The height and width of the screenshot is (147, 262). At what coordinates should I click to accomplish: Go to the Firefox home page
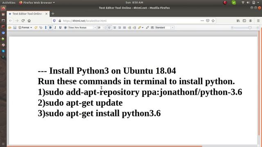[x=29, y=21]
